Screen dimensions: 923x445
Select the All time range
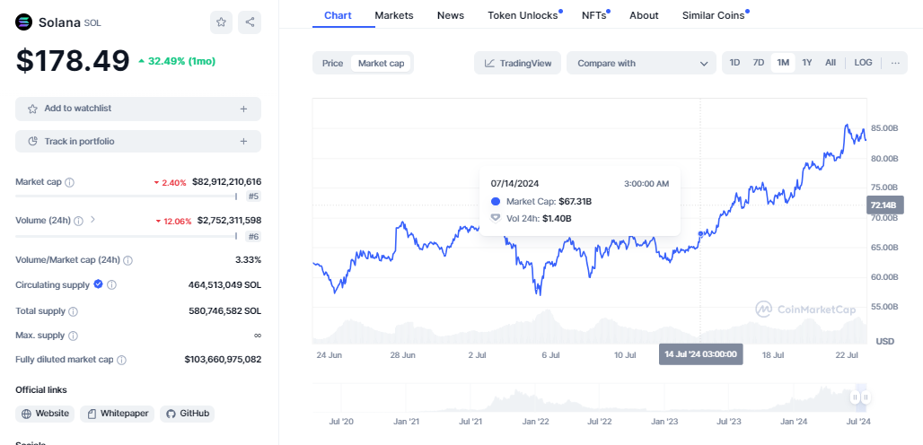tap(830, 62)
